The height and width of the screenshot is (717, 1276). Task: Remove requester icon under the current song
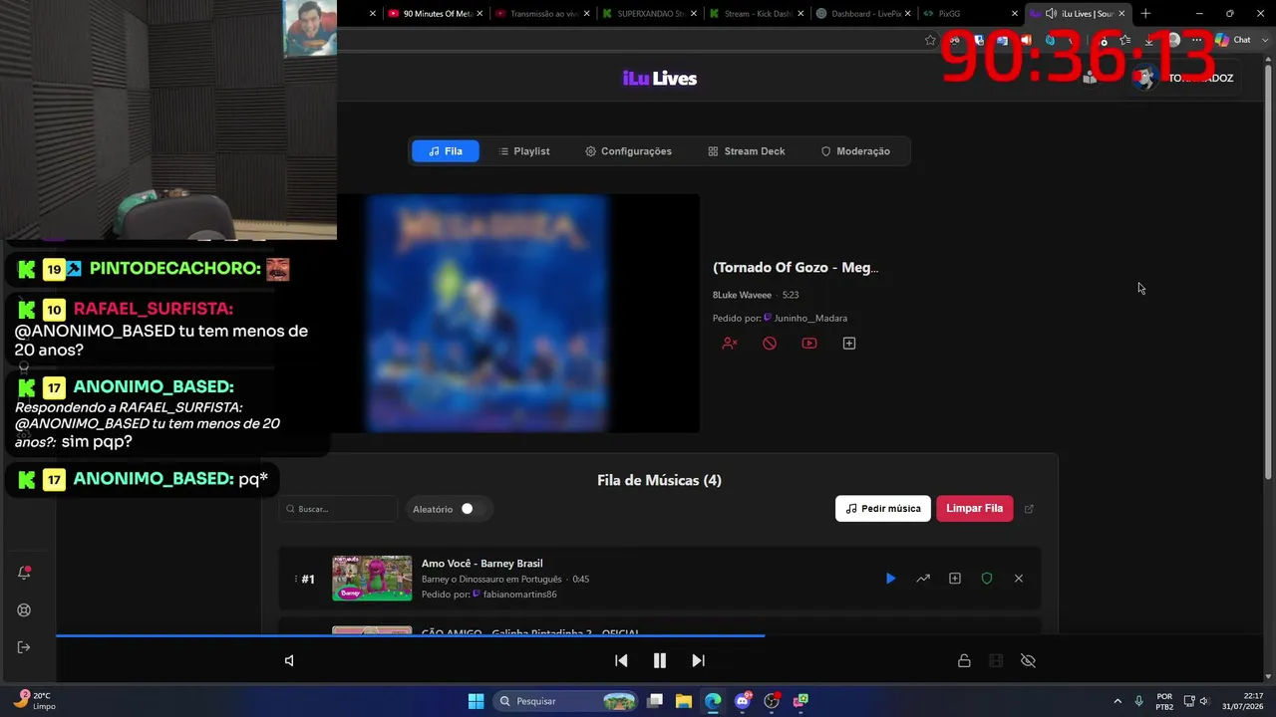coord(730,344)
